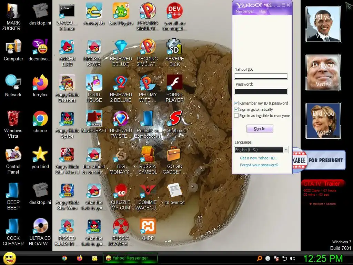Viewport: 353px width, 265px height.
Task: Click the network tray icon
Action: (284, 258)
